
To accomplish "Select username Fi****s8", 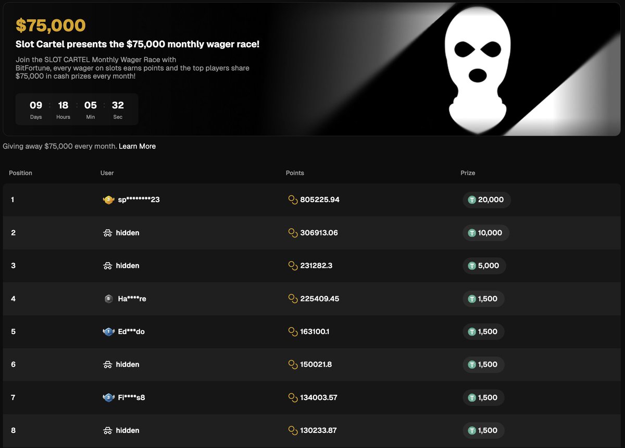I will pos(131,397).
